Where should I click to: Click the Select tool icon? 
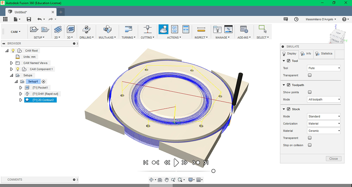pos(263,29)
